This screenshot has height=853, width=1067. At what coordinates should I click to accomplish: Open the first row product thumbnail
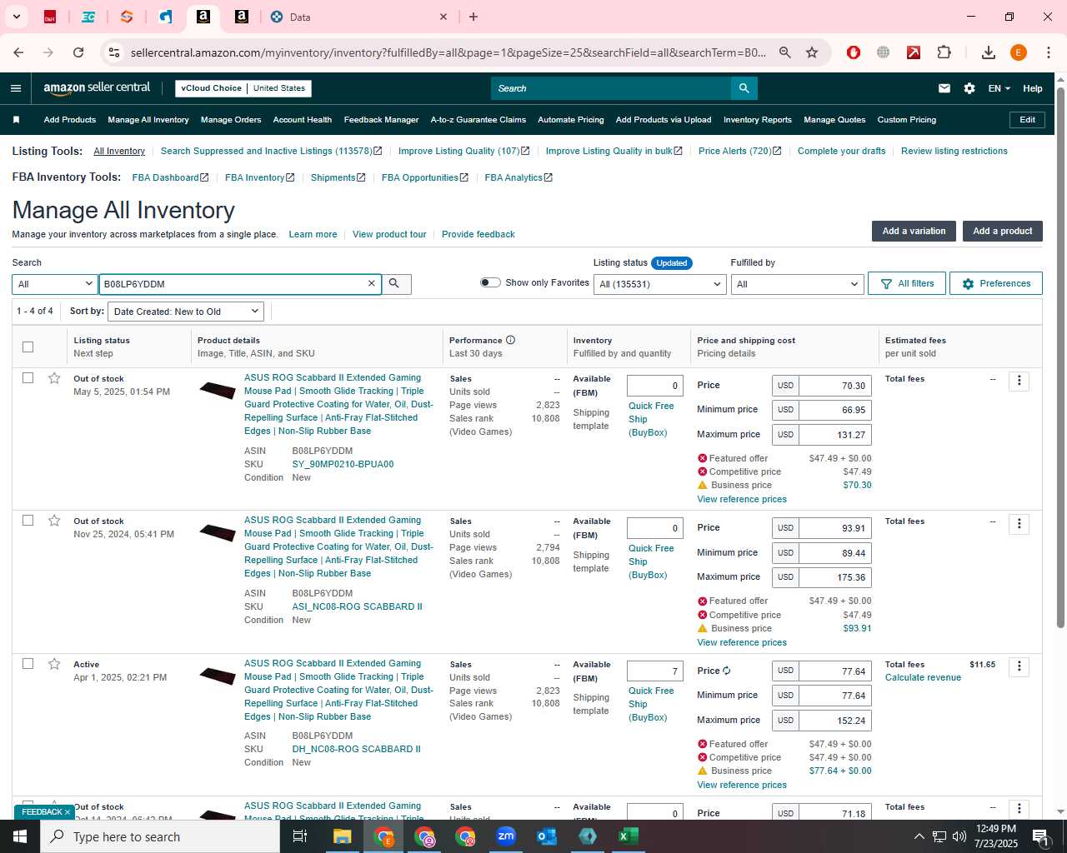click(218, 390)
